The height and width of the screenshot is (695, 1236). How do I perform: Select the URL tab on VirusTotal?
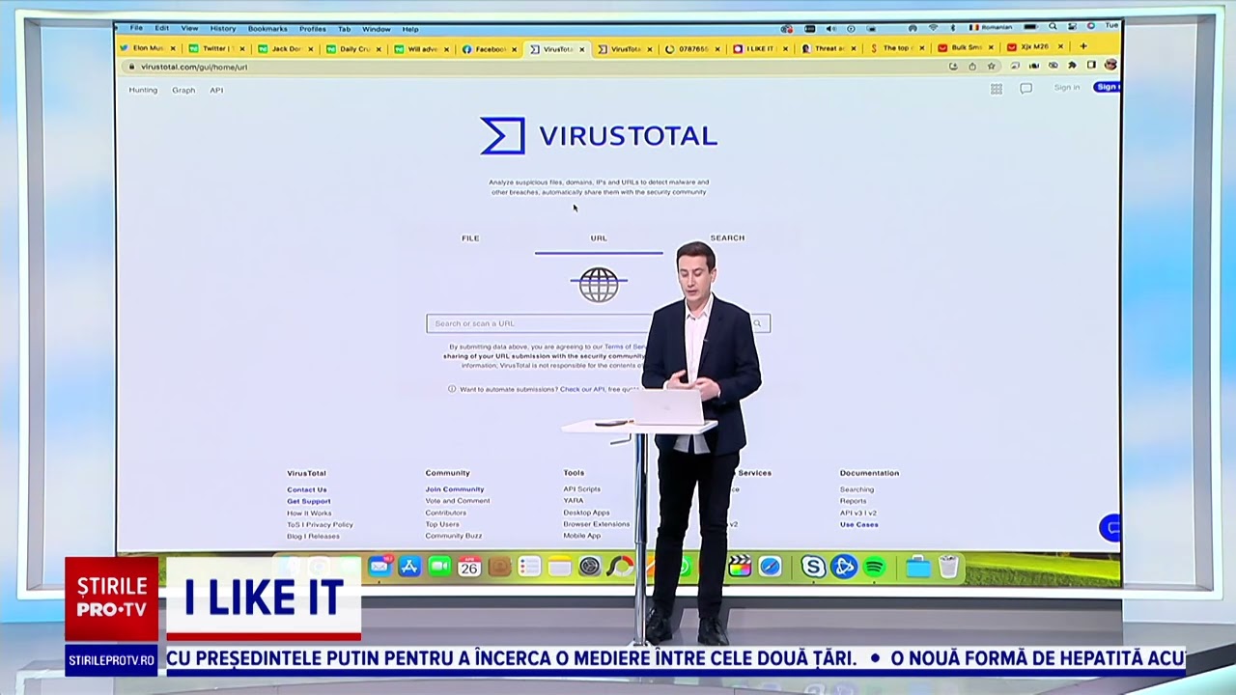click(599, 237)
